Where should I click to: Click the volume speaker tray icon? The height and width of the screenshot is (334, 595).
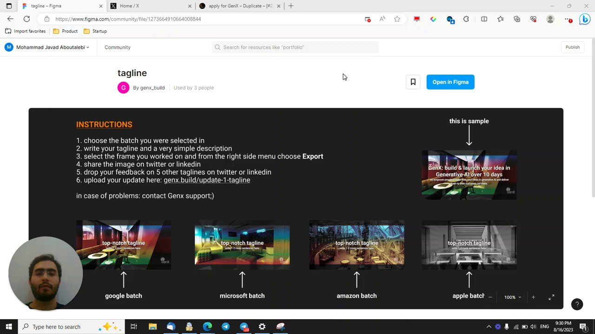point(533,327)
